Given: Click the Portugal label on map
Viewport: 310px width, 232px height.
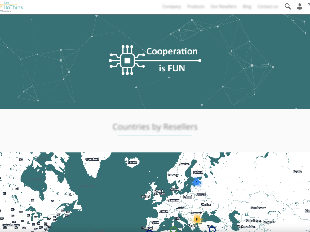Looking at the screenshot, I should pyautogui.click(x=147, y=228).
